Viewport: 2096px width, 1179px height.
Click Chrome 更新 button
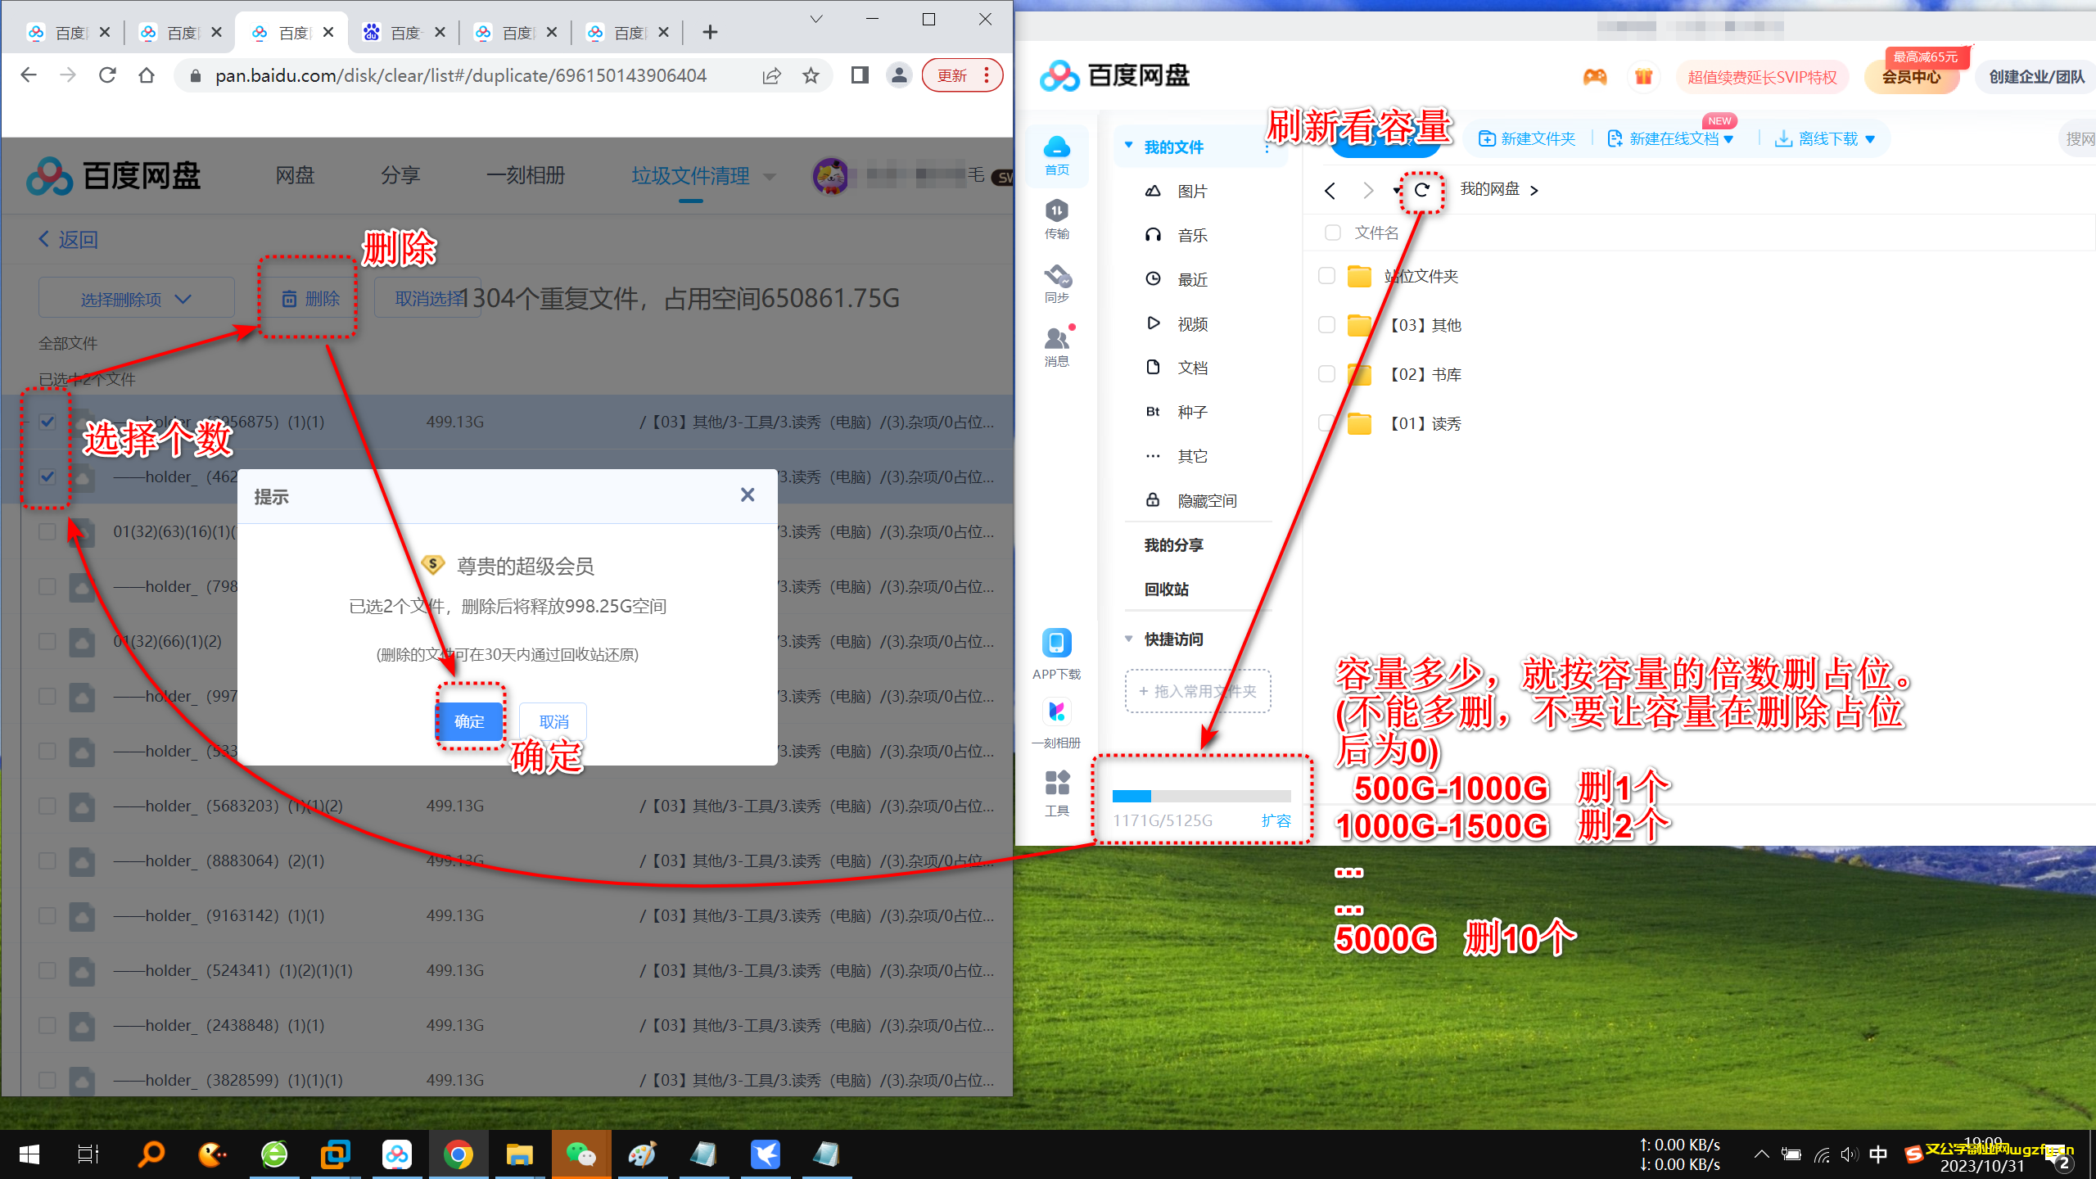[x=962, y=75]
